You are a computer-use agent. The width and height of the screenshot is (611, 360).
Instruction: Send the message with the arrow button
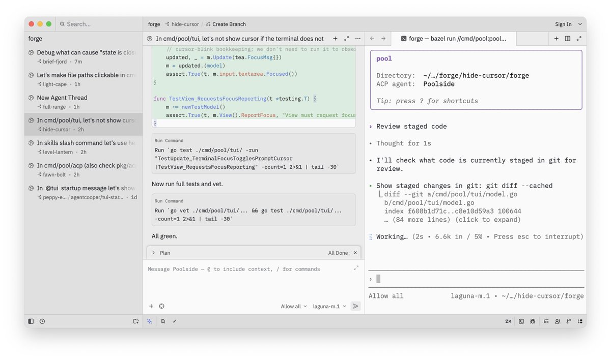click(355, 306)
